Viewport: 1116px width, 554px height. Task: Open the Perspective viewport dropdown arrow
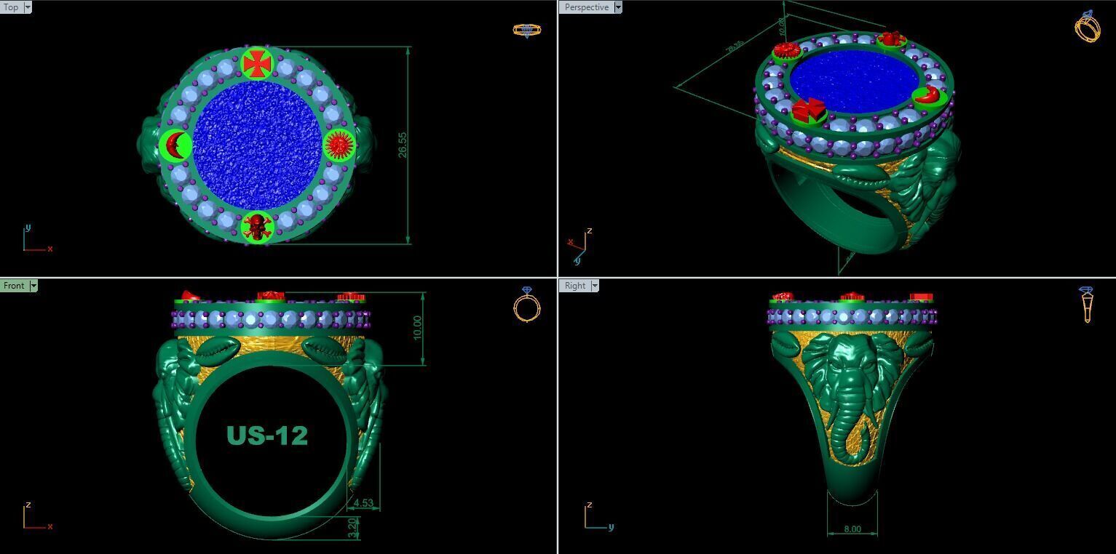point(618,7)
